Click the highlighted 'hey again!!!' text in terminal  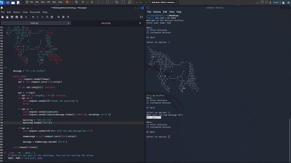tap(154, 117)
